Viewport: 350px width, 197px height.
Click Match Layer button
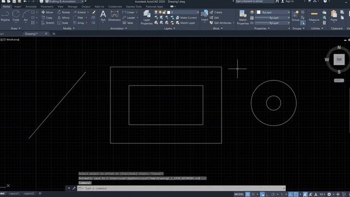coord(185,23)
